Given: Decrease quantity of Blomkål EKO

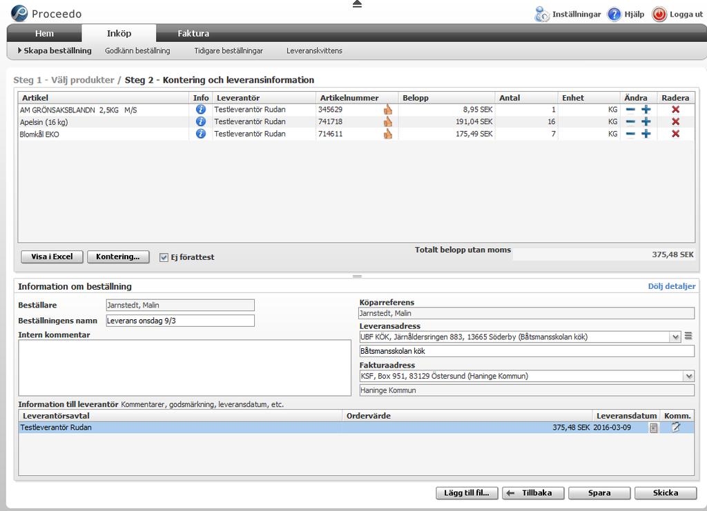Looking at the screenshot, I should [x=630, y=134].
